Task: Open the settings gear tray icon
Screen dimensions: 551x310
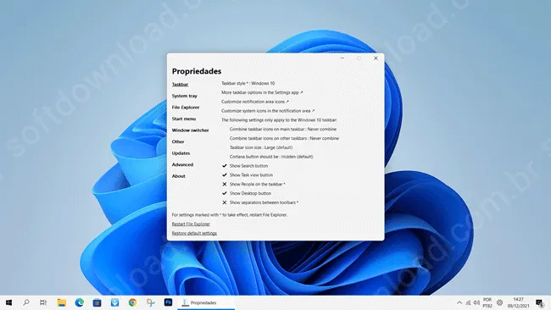Action: coord(499,302)
